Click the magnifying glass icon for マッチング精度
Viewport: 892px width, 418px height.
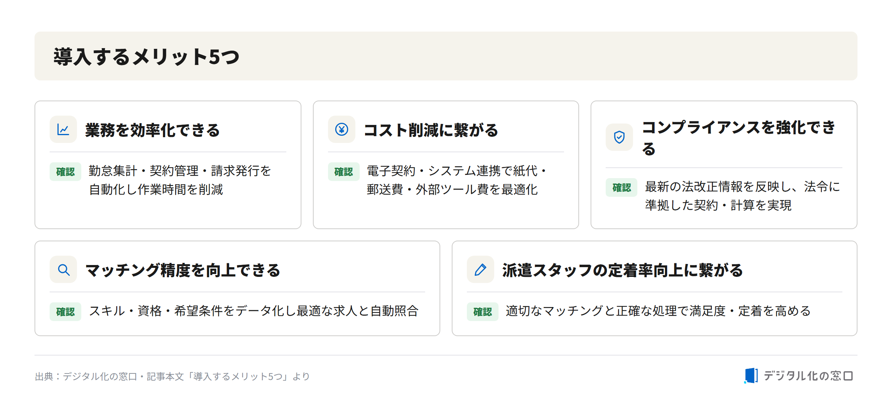pos(63,269)
